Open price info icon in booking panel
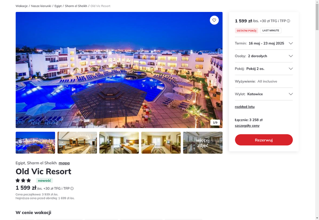 (288, 21)
